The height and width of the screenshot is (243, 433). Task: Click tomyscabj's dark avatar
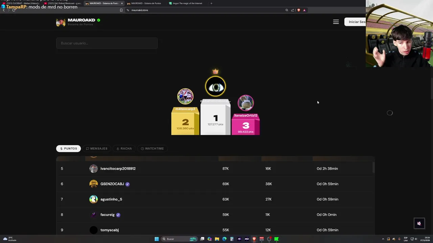(93, 230)
